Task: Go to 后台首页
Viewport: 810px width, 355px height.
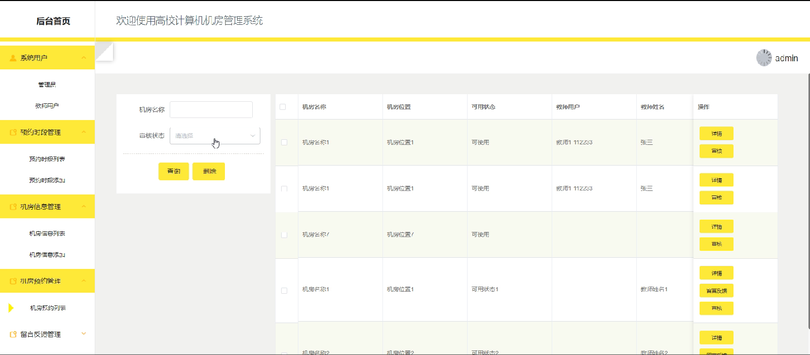Action: click(53, 21)
